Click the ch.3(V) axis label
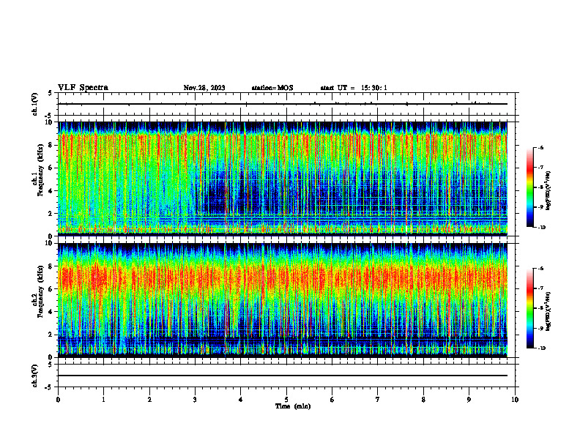 pos(34,376)
